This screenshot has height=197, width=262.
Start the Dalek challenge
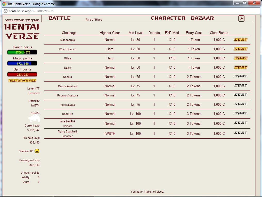coord(240,67)
